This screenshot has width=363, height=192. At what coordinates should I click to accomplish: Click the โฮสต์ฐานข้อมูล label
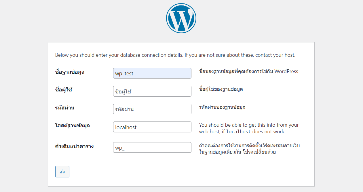point(72,126)
